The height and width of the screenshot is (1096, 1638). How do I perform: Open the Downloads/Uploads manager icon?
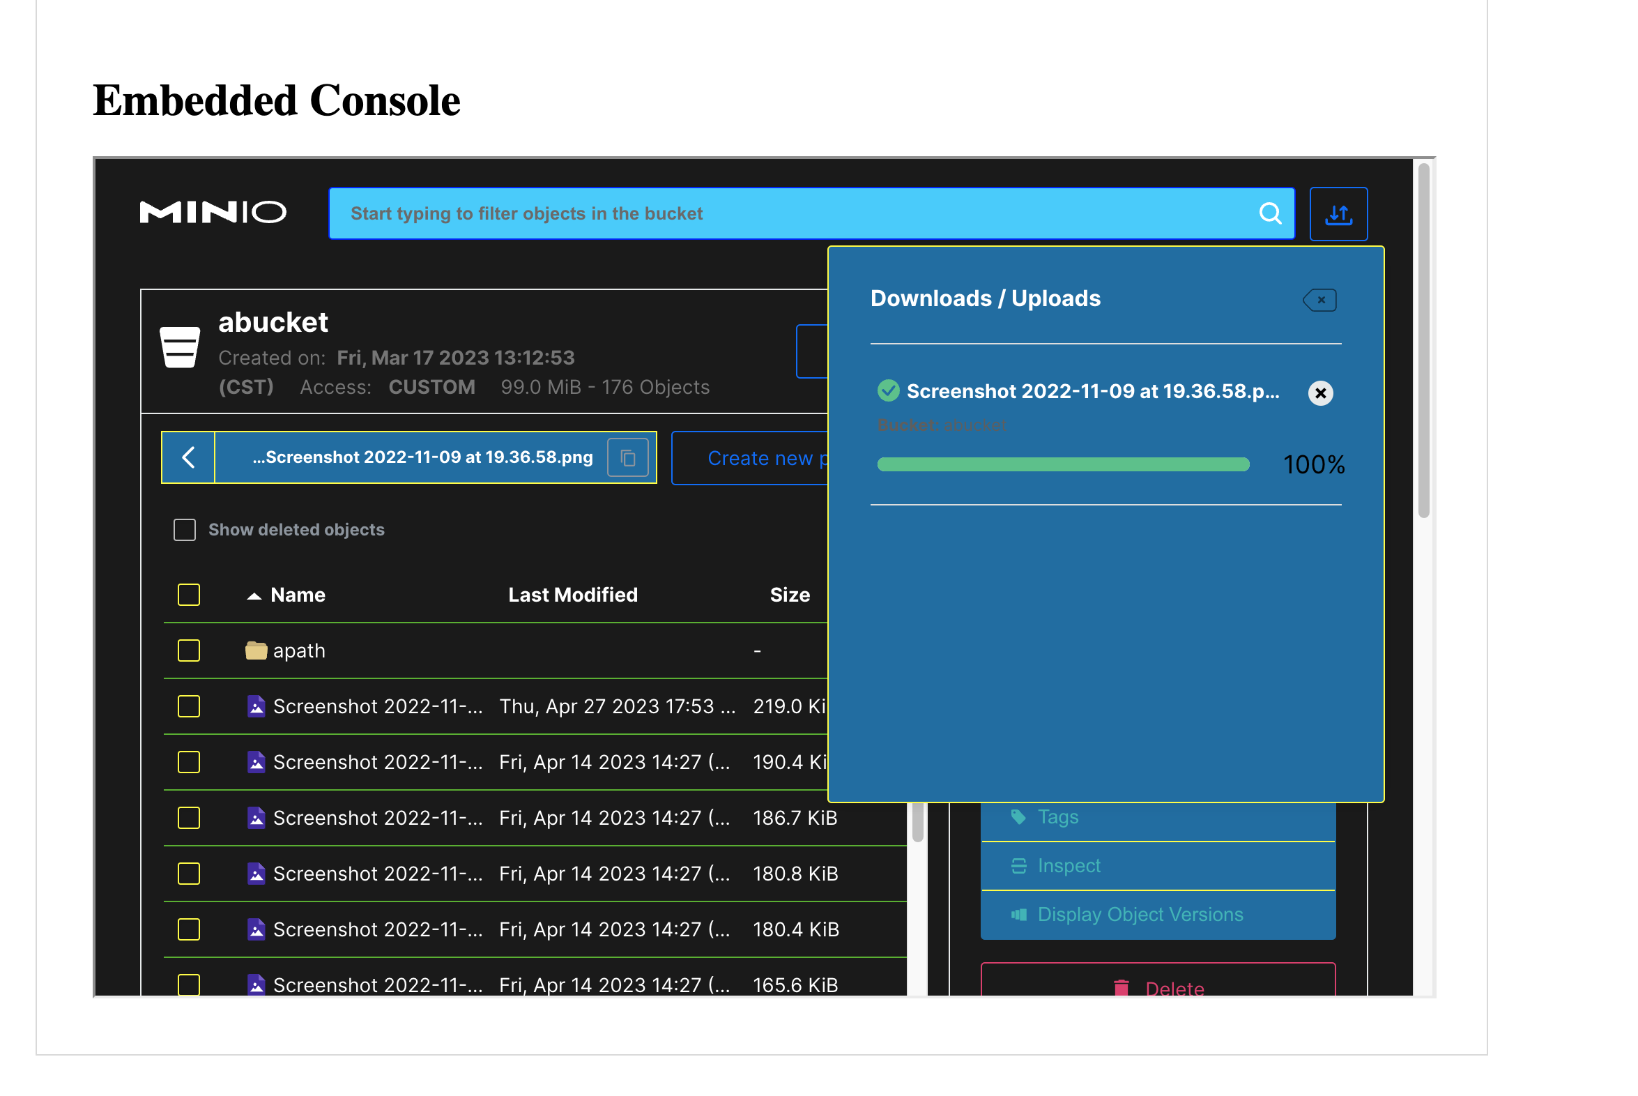(x=1338, y=214)
